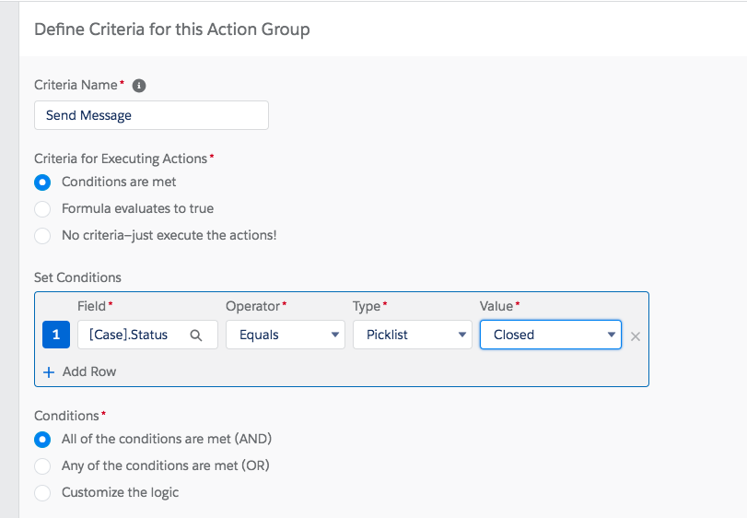The image size is (747, 518).
Task: Select the row number 1 badge
Action: [56, 335]
